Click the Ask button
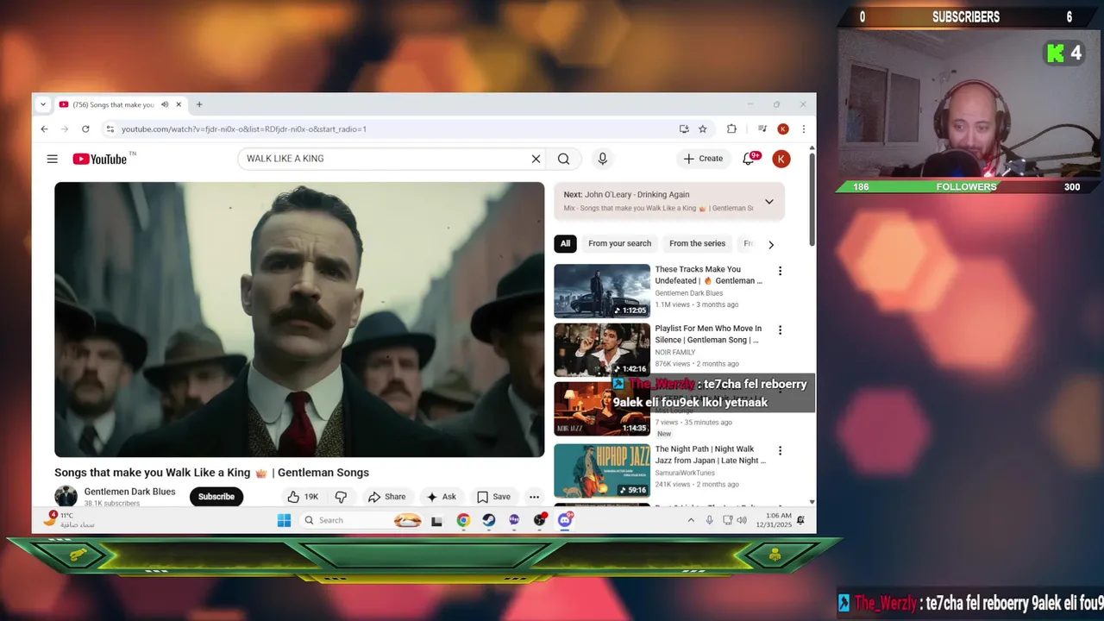Image resolution: width=1104 pixels, height=621 pixels. [x=441, y=497]
